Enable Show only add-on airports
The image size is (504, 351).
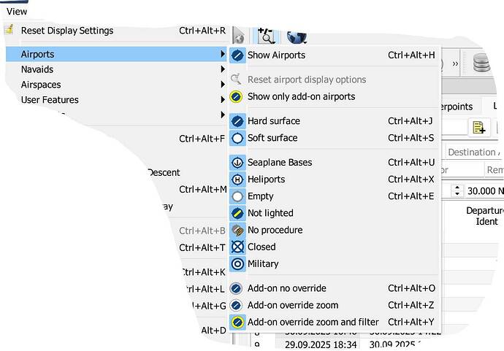[301, 96]
